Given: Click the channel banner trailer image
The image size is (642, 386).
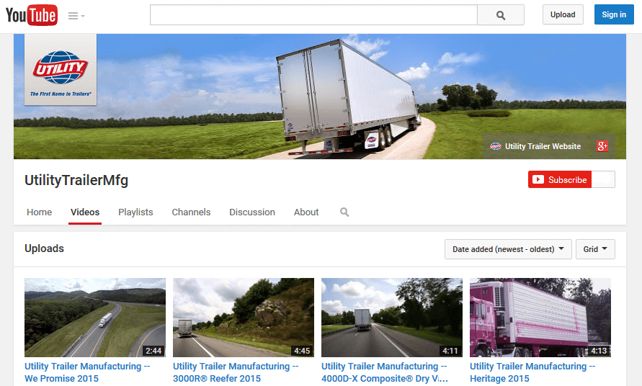Looking at the screenshot, I should tap(320, 96).
